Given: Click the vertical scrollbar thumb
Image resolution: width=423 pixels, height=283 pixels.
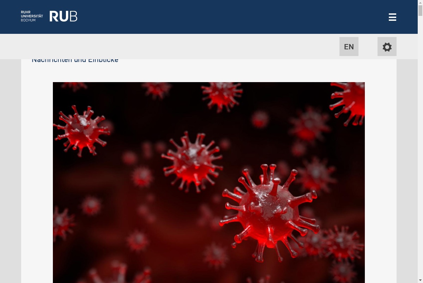Looking at the screenshot, I should click(x=420, y=11).
